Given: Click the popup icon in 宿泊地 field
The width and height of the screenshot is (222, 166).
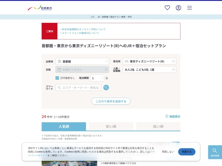Looking at the screenshot, I should [173, 61].
